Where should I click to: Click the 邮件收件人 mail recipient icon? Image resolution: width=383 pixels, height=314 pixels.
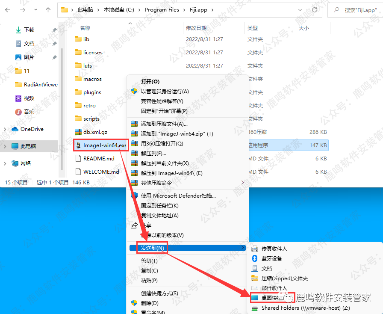click(x=254, y=288)
